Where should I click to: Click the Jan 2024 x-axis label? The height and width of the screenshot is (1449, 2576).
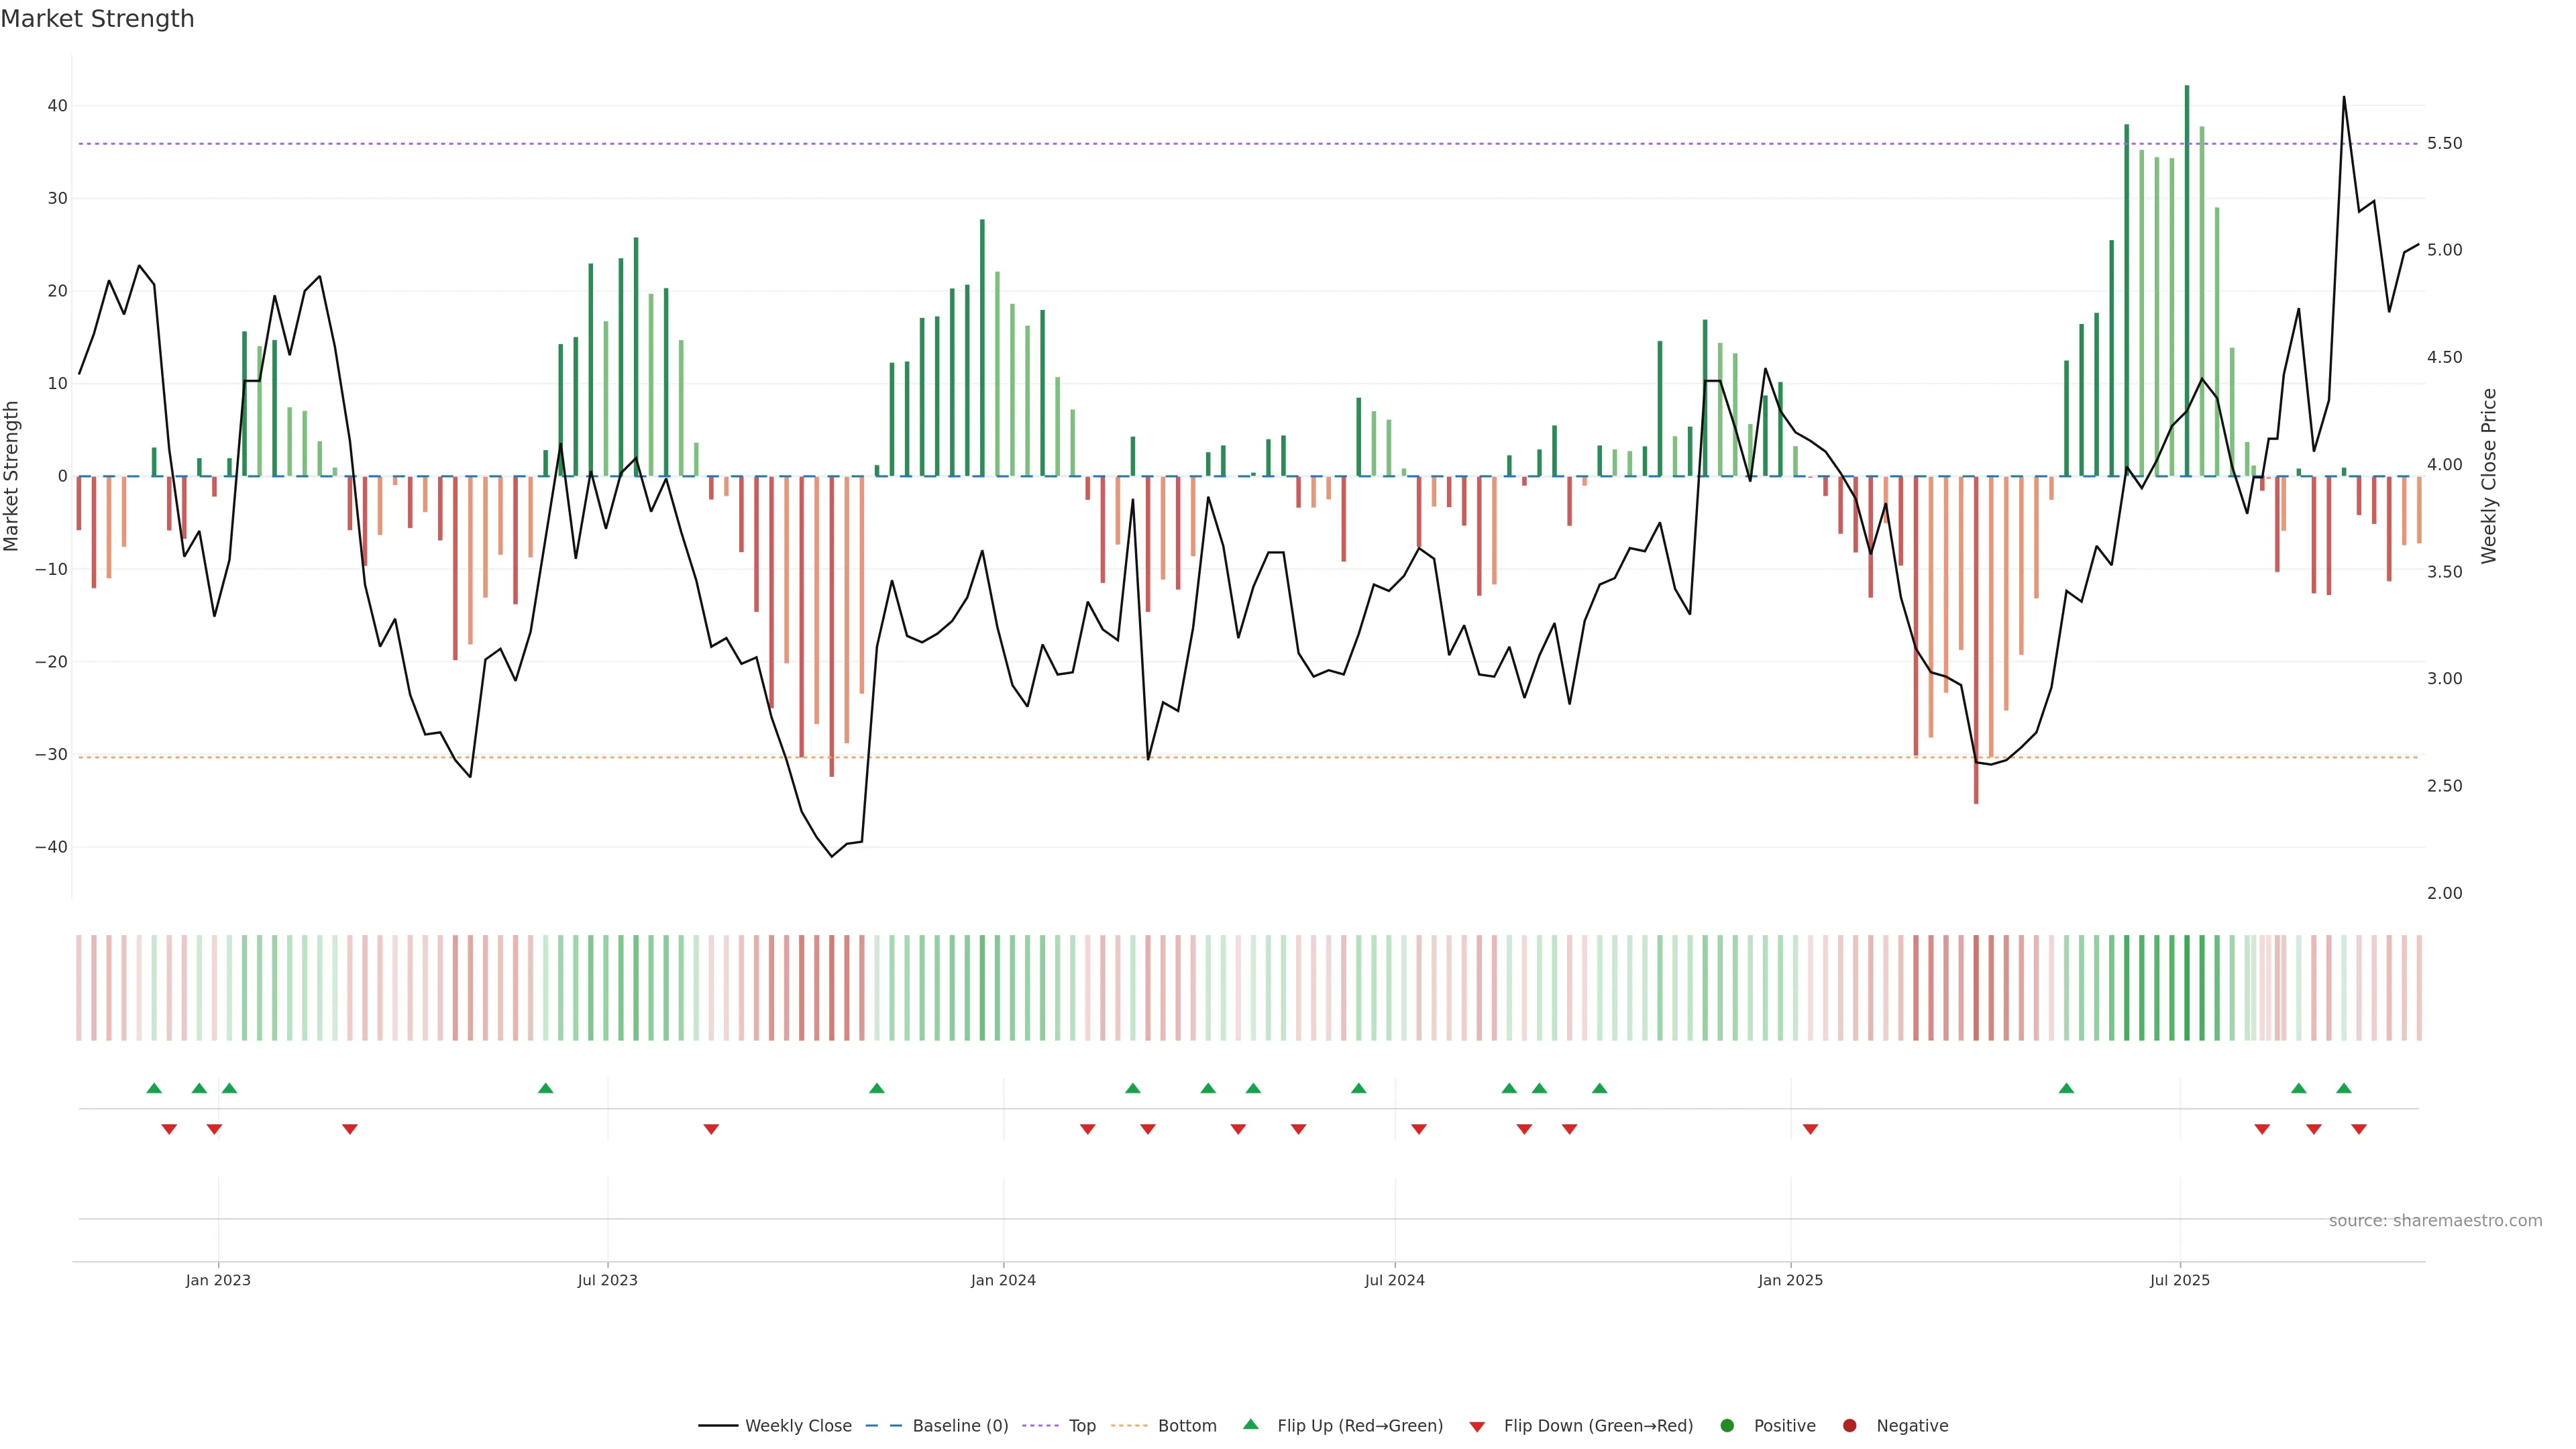point(1003,1280)
